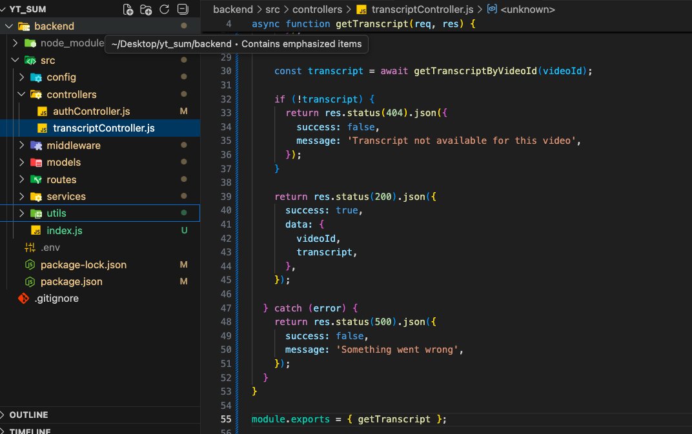Click module.exports on line 55
Screen dimensions: 692x434
290,419
